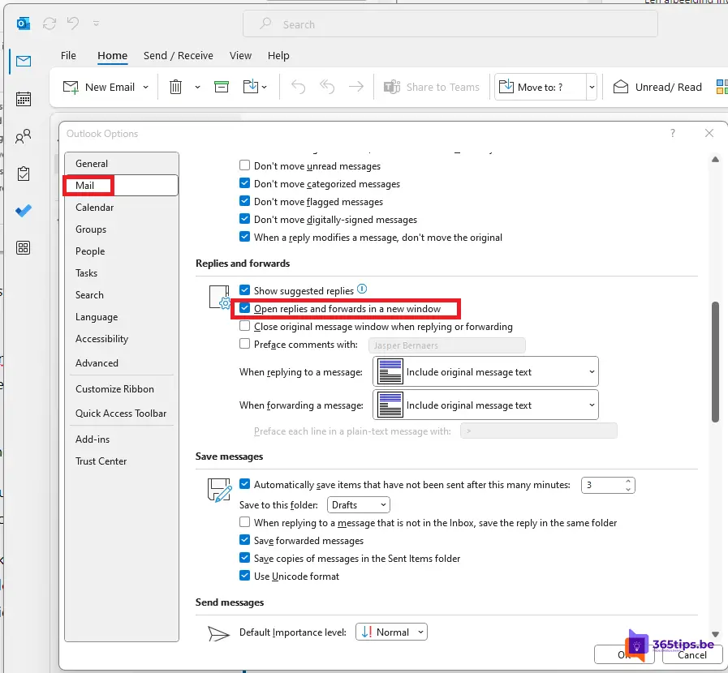Click the Search box in title bar
Viewport: 728px width, 673px height.
[x=450, y=24]
